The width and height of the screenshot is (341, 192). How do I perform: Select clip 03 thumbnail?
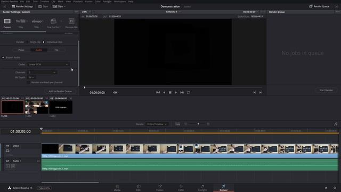(61, 107)
